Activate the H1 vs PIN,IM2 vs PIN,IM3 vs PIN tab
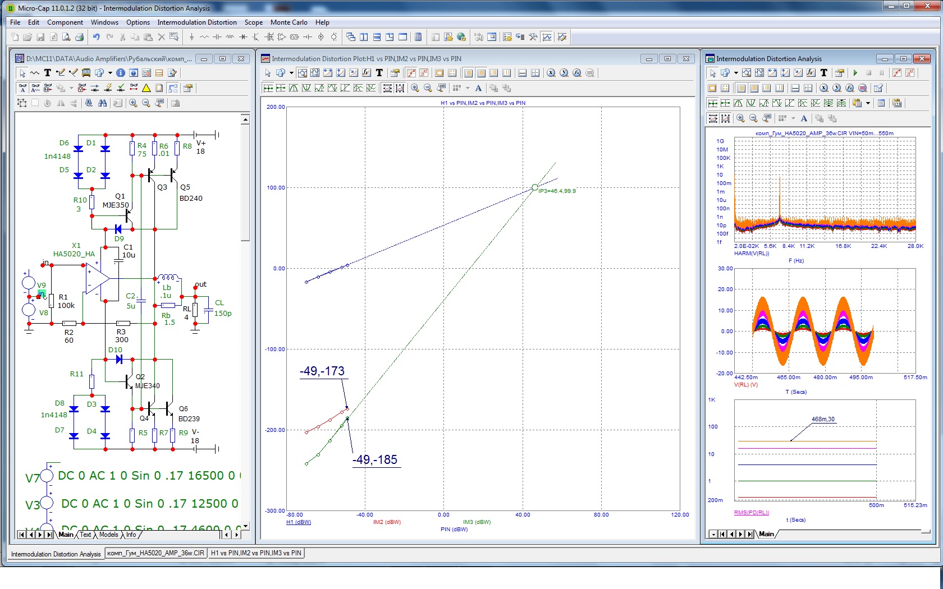The image size is (943, 589). pyautogui.click(x=256, y=553)
